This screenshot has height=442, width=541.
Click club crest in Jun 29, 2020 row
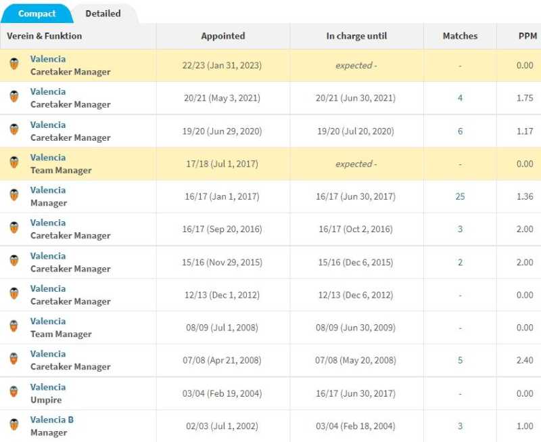(14, 131)
